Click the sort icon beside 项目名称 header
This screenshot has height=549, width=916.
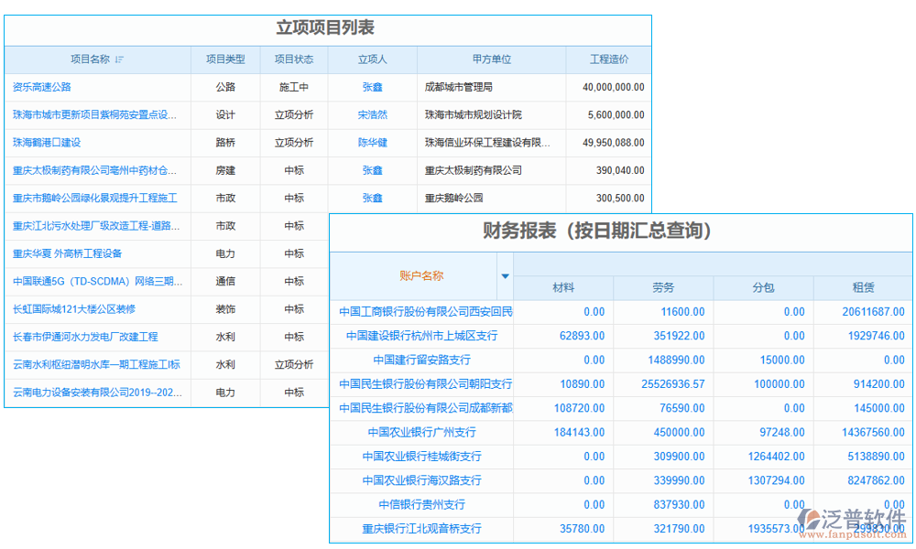pos(119,59)
